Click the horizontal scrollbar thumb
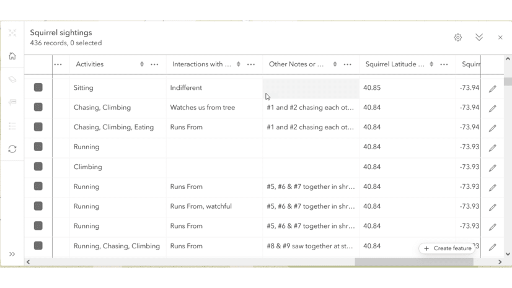 (x=413, y=262)
